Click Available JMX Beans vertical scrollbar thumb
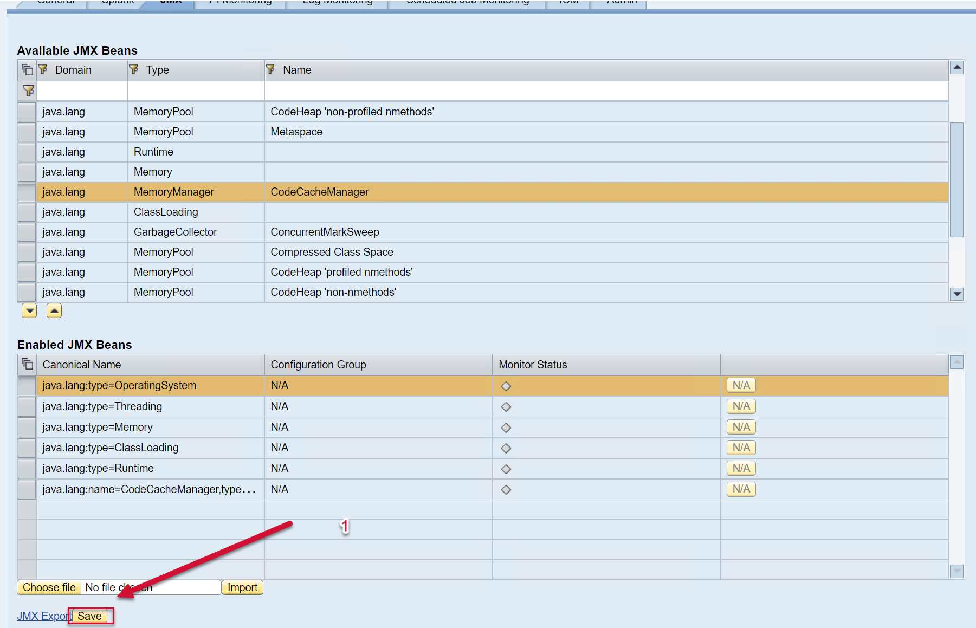The height and width of the screenshot is (628, 976). [x=956, y=179]
